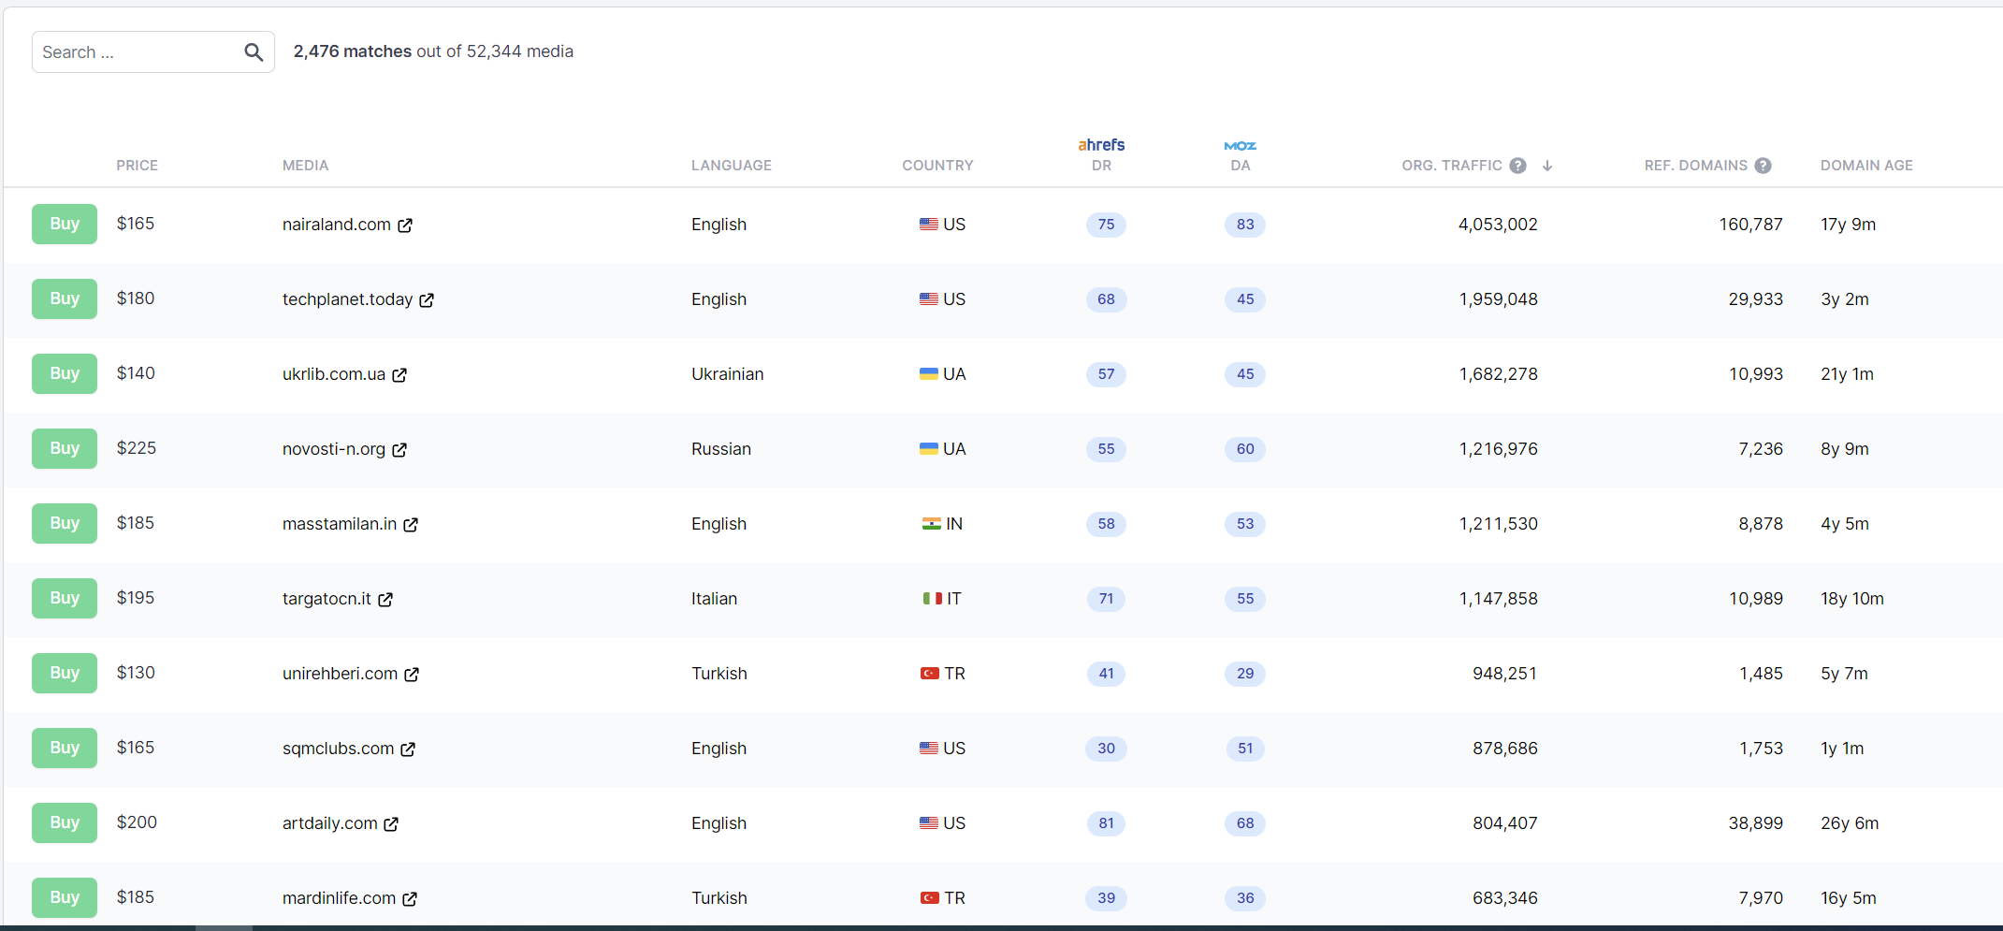This screenshot has width=2003, height=931.
Task: Open novosti-n.org external link icon
Action: 399,450
